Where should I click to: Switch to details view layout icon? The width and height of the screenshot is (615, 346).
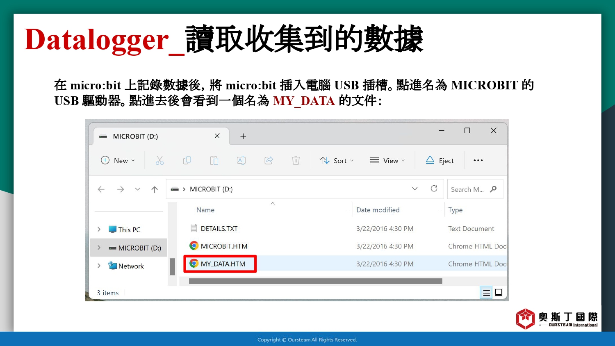[x=486, y=293]
